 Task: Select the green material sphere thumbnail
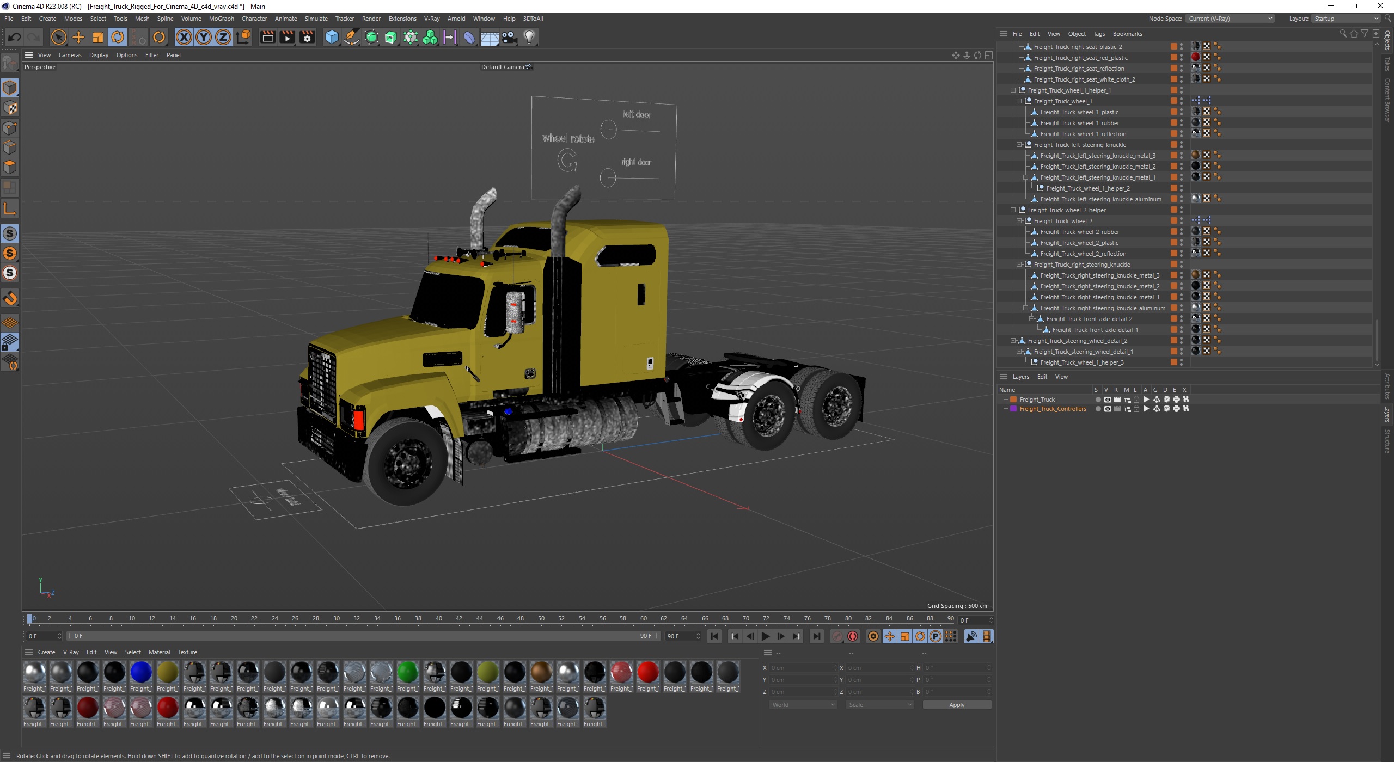click(408, 673)
